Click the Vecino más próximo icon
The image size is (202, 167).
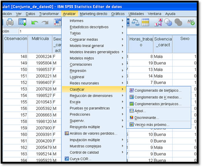[132, 124]
